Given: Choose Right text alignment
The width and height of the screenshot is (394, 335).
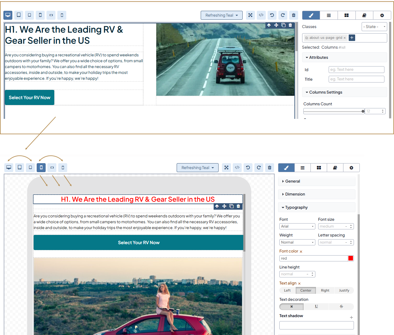Looking at the screenshot, I should pyautogui.click(x=325, y=290).
